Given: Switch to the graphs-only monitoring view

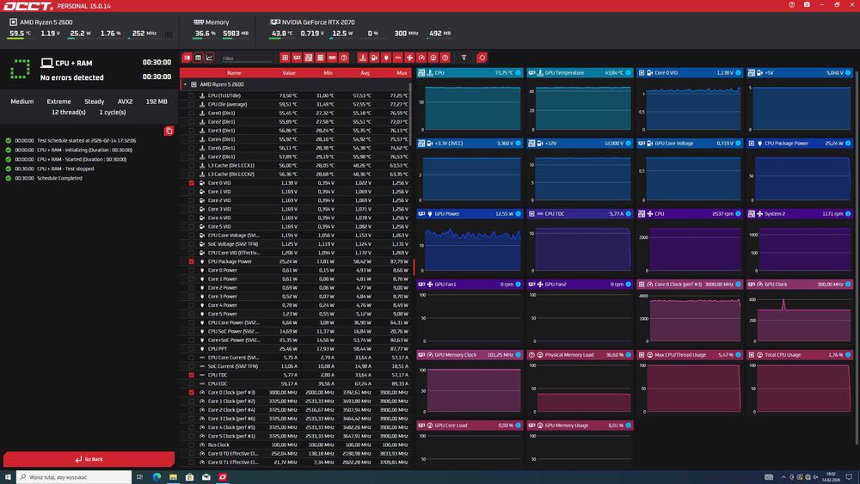Looking at the screenshot, I should pyautogui.click(x=209, y=58).
